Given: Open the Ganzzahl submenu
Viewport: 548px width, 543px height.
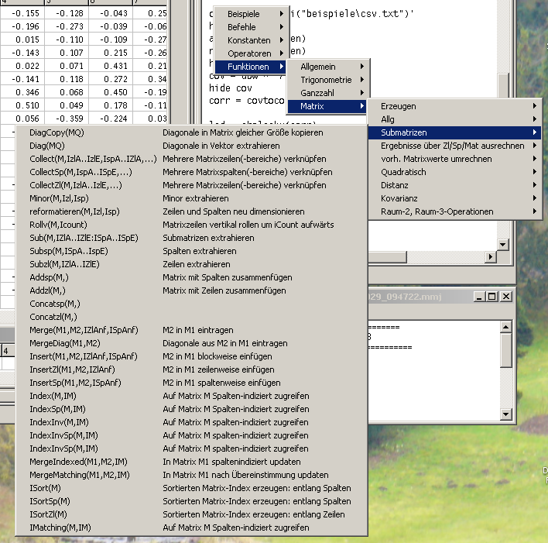Looking at the screenshot, I should click(328, 93).
